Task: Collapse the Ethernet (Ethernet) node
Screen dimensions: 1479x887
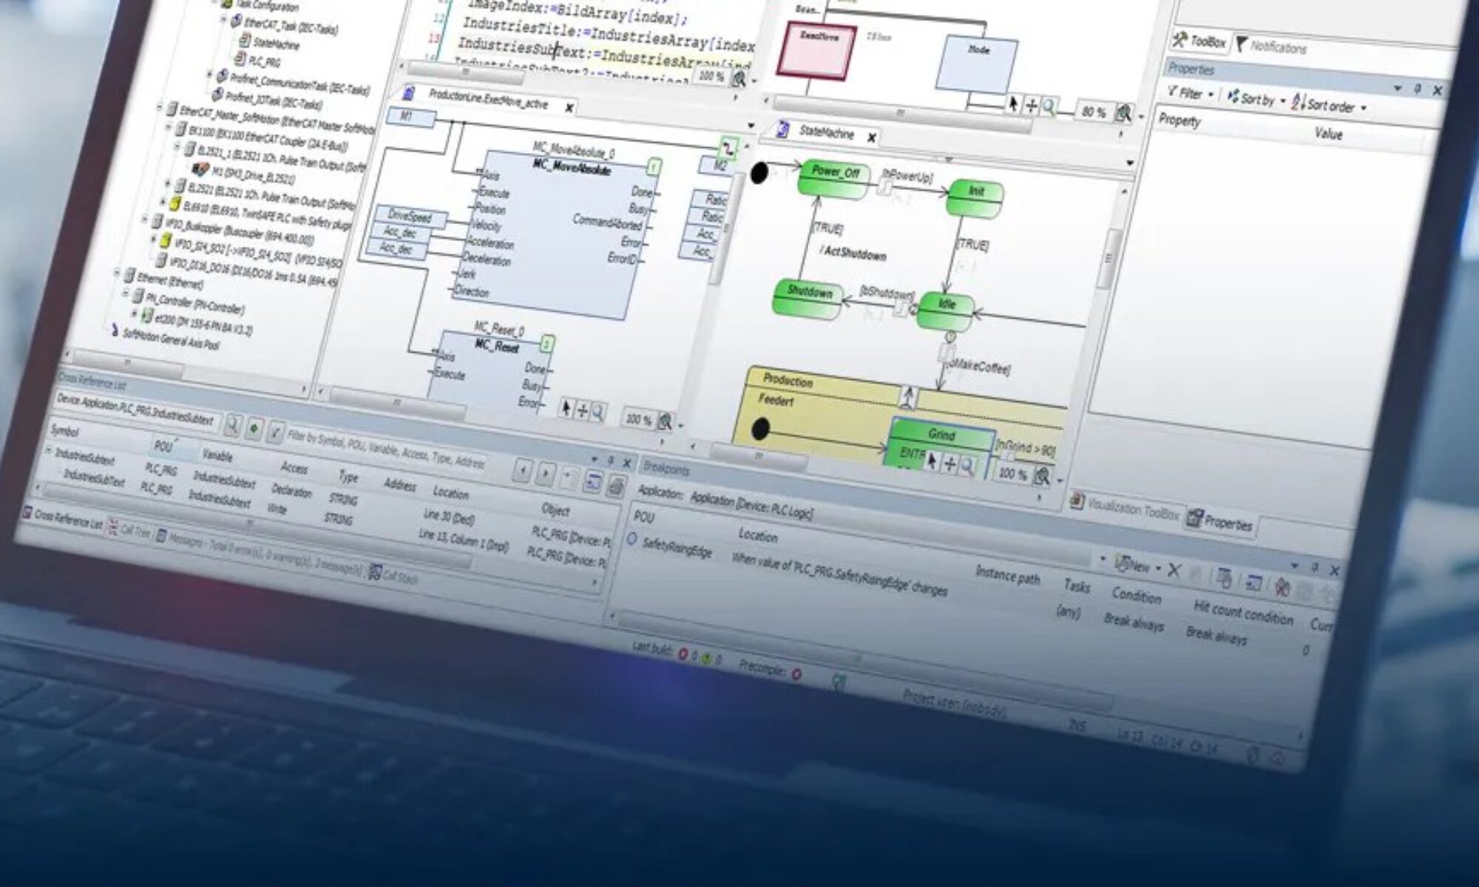Action: pos(117,273)
